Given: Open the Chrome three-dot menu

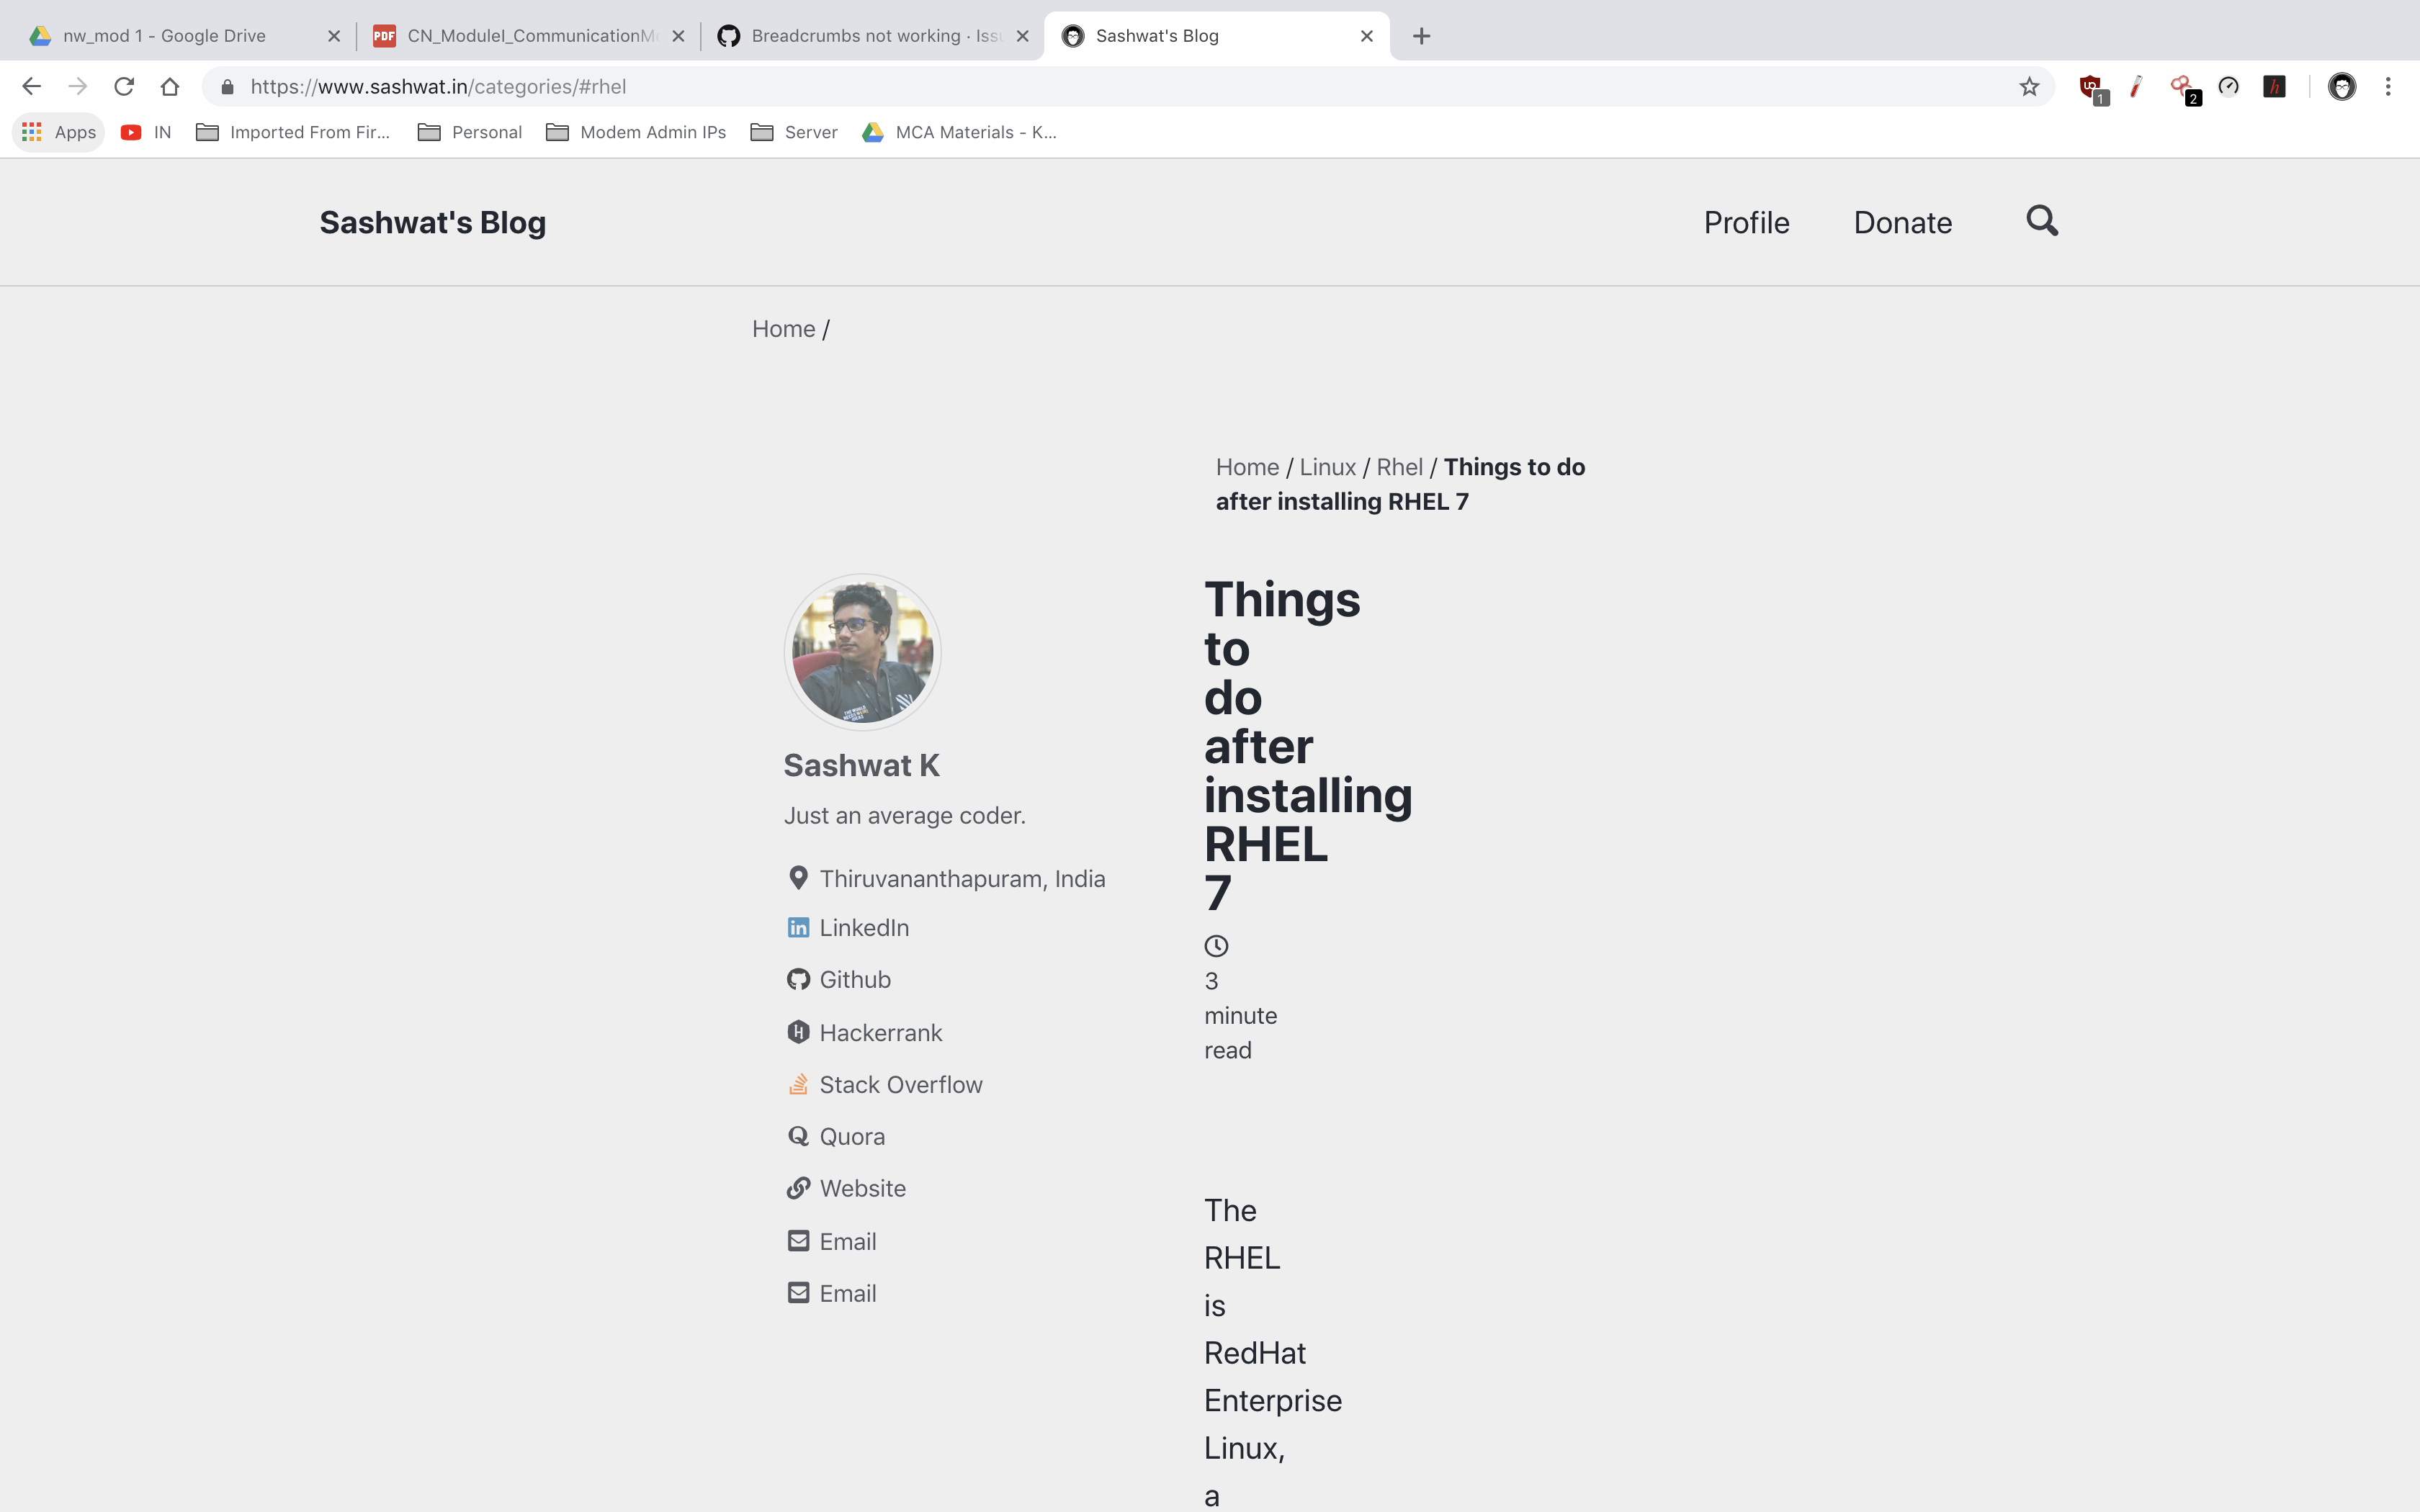Looking at the screenshot, I should pyautogui.click(x=2389, y=86).
